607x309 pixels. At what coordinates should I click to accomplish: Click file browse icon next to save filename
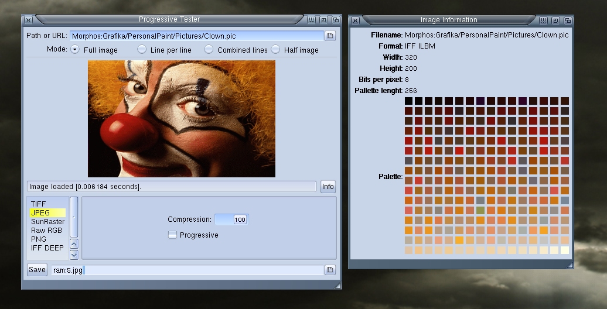pos(330,270)
